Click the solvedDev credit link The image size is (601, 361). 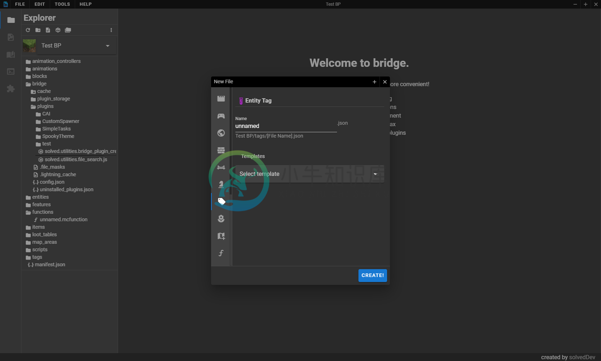pyautogui.click(x=582, y=357)
